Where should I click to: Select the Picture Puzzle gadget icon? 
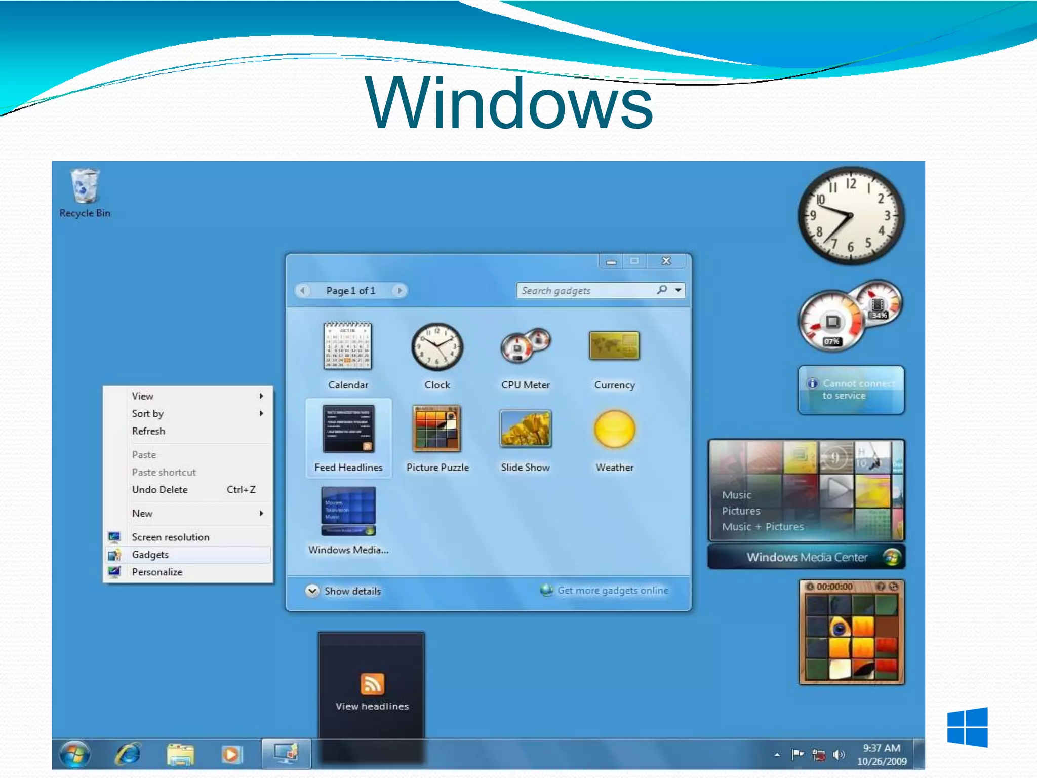(437, 429)
